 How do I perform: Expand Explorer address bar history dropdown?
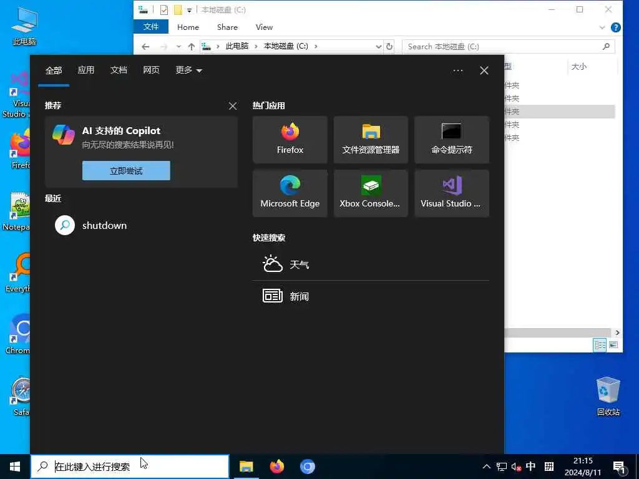(378, 46)
